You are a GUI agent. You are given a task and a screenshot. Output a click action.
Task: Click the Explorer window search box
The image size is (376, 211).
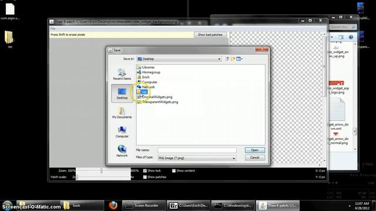point(343,27)
